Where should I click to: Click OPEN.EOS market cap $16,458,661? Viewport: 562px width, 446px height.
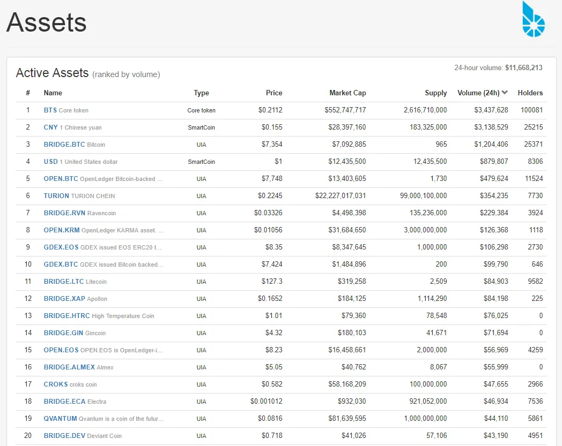347,350
